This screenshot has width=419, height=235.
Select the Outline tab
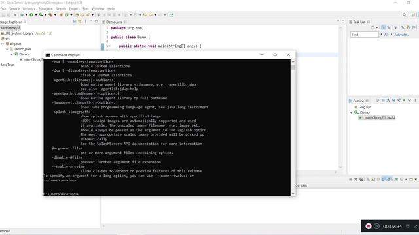(x=359, y=101)
